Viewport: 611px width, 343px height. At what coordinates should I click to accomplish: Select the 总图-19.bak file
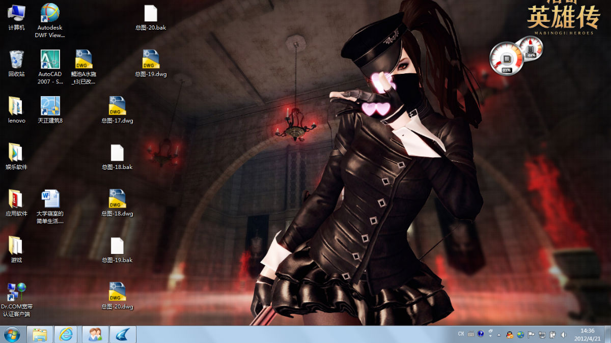tap(117, 249)
